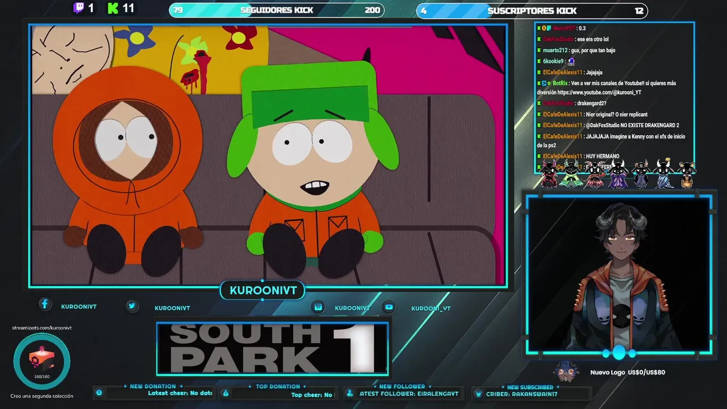
Task: Click "Creo una segunda colección" caption
Action: coord(41,396)
